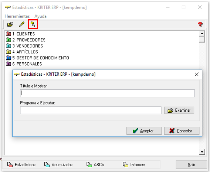
Task: Click the Informes document icon
Action: (x=125, y=164)
